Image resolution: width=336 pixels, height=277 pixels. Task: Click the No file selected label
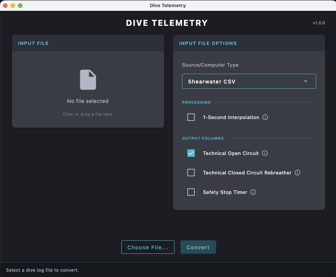click(x=88, y=101)
